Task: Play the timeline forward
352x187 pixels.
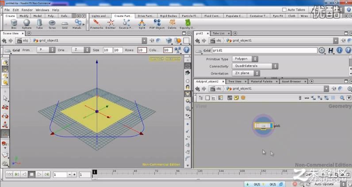Action: [x=39, y=174]
